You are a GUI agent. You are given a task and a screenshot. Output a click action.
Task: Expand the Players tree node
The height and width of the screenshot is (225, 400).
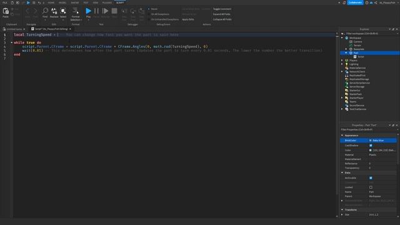[342, 61]
